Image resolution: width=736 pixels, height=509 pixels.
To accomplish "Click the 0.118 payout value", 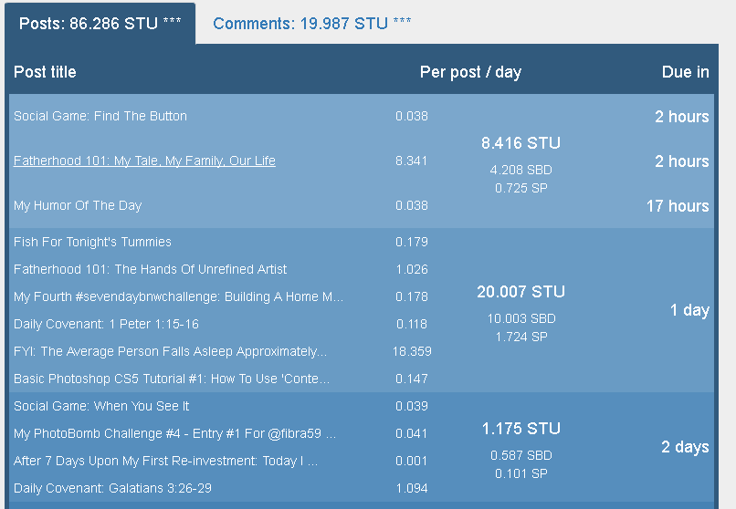I will (x=412, y=324).
